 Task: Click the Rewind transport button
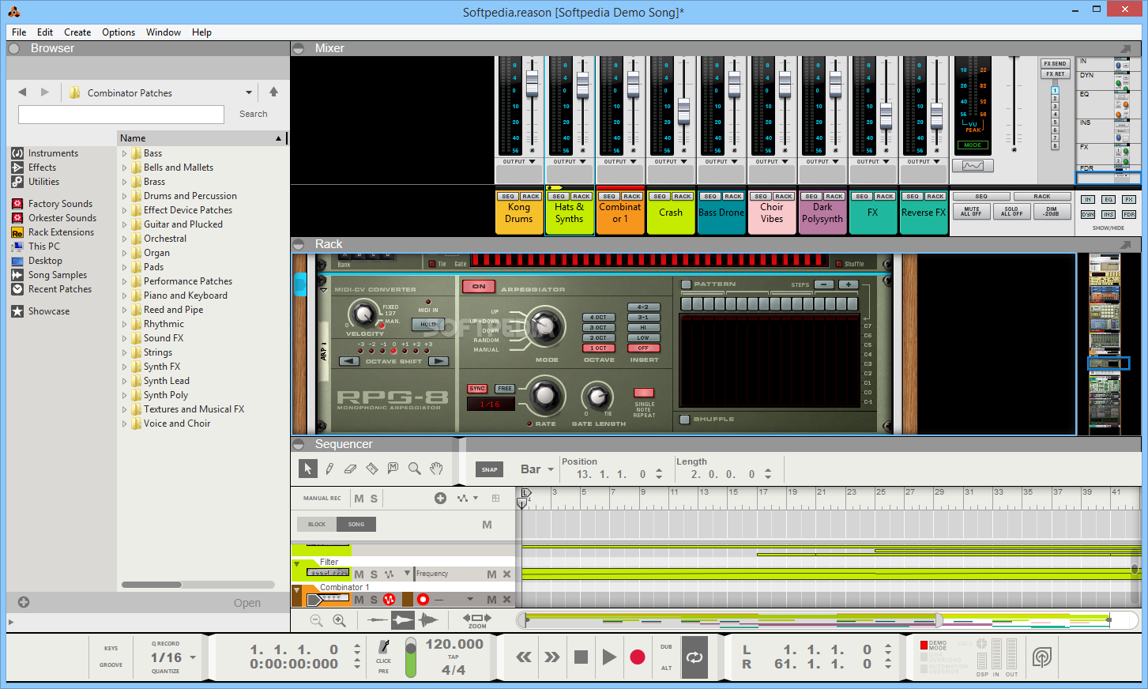point(524,657)
